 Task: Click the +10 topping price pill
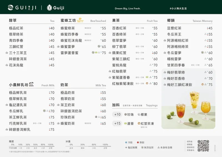(x=117, y=114)
